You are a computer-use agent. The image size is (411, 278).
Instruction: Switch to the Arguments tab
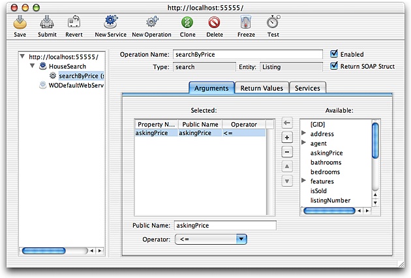[x=211, y=88]
